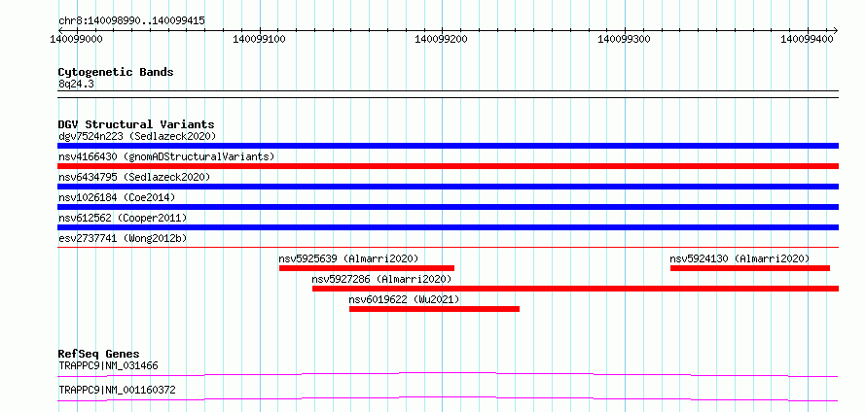Select the TRAPPC9 NM_001160372 gene track line
The image size is (866, 412).
(x=448, y=398)
